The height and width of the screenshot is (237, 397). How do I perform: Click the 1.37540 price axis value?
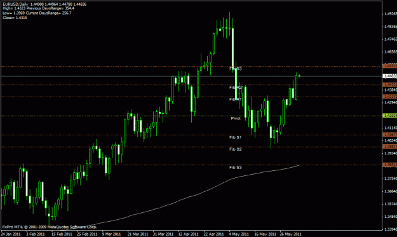(x=391, y=179)
